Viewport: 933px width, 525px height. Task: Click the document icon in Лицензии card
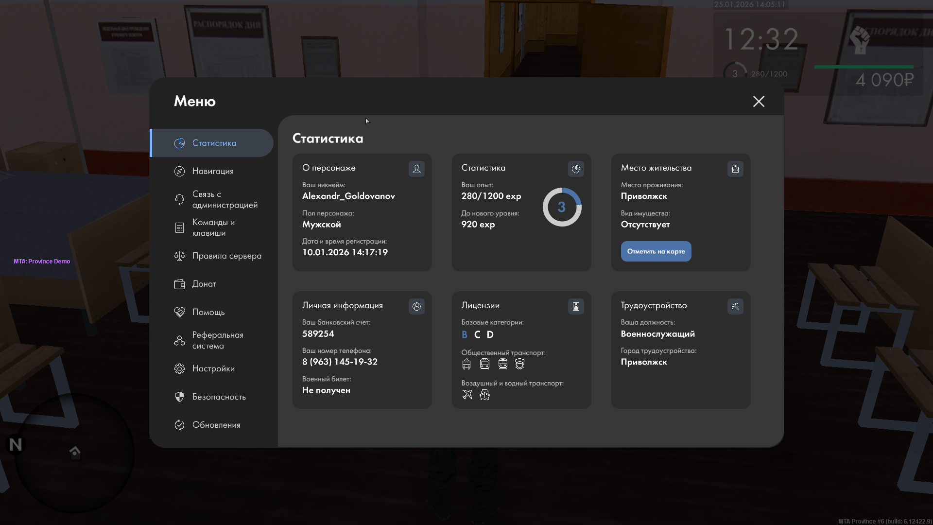coord(576,306)
